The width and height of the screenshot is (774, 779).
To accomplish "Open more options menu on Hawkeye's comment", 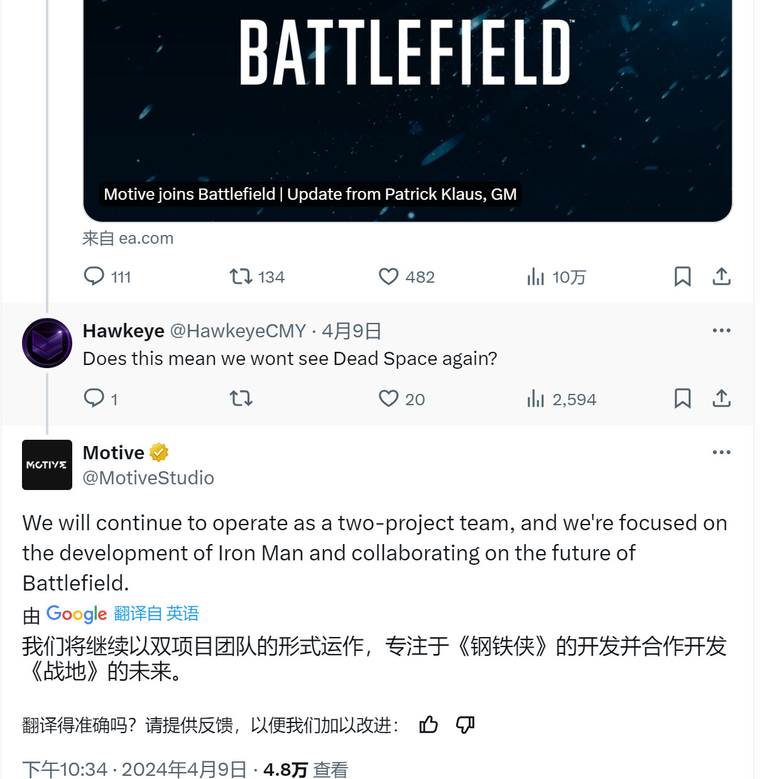I will [721, 330].
